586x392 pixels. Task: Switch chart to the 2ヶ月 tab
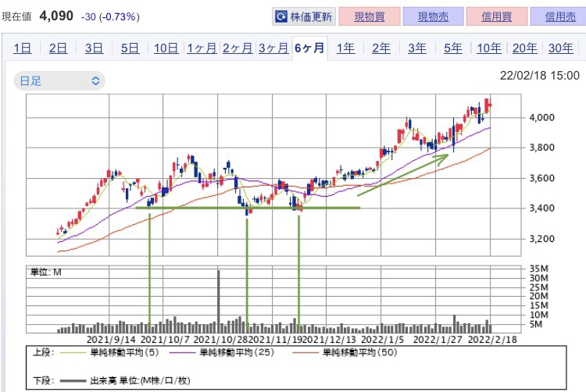pyautogui.click(x=238, y=48)
